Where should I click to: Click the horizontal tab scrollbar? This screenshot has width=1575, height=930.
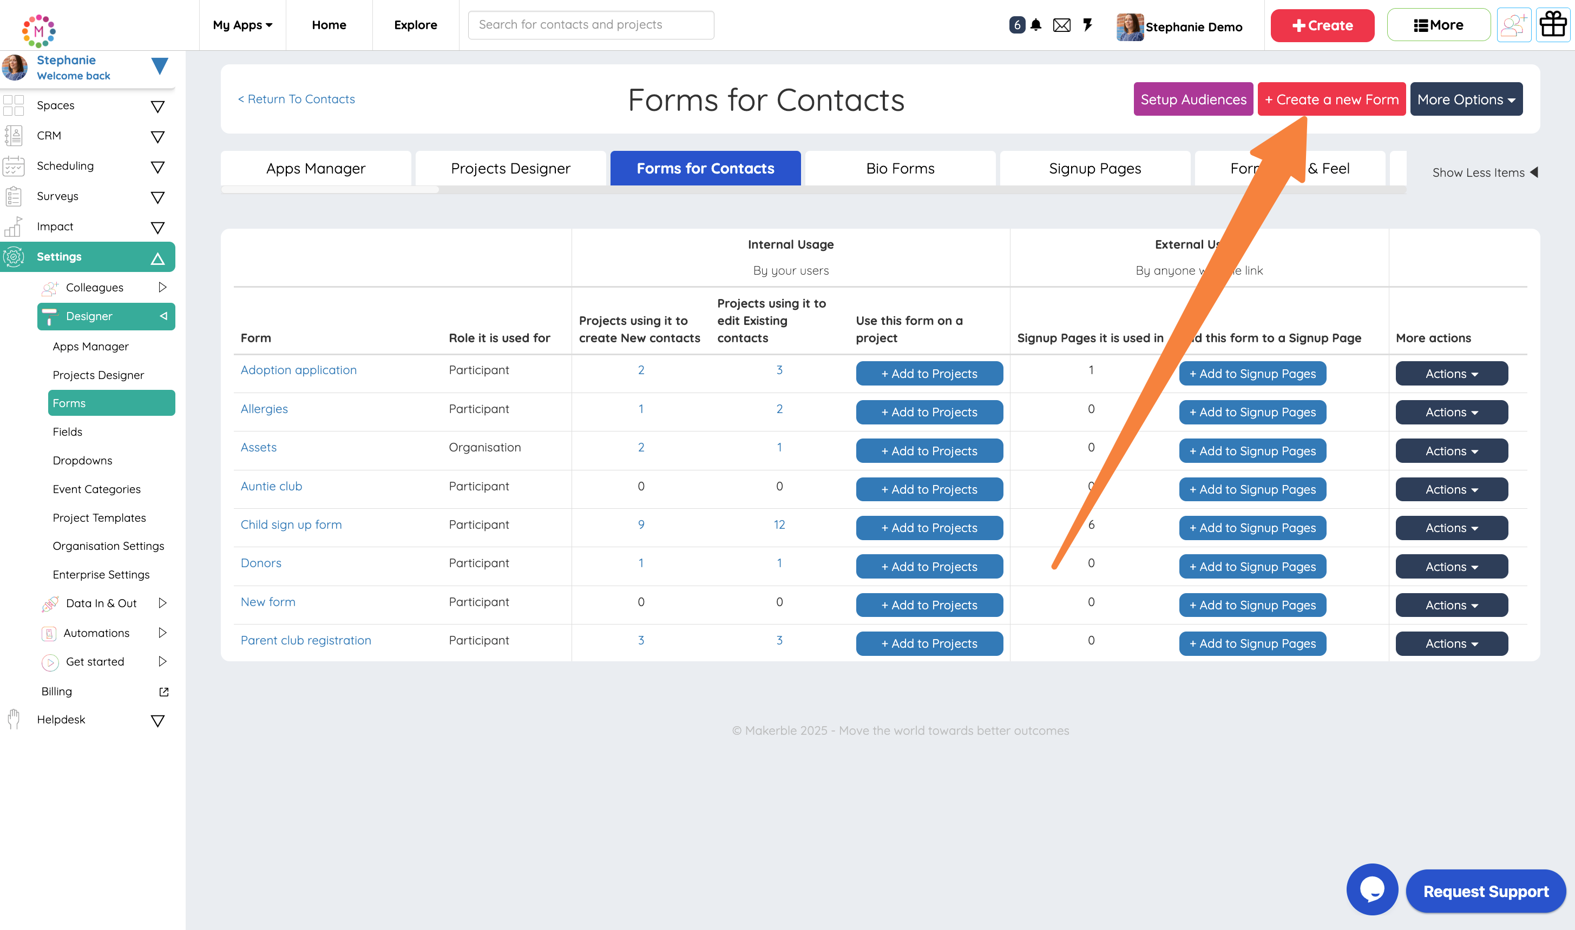pos(330,189)
